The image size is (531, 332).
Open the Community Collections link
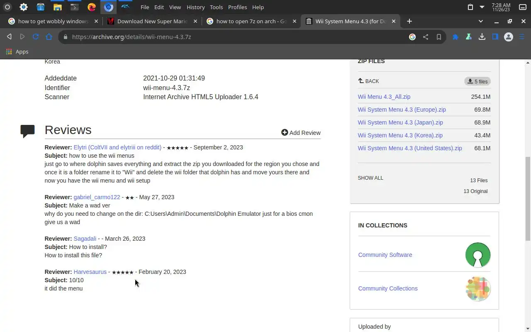pyautogui.click(x=388, y=288)
